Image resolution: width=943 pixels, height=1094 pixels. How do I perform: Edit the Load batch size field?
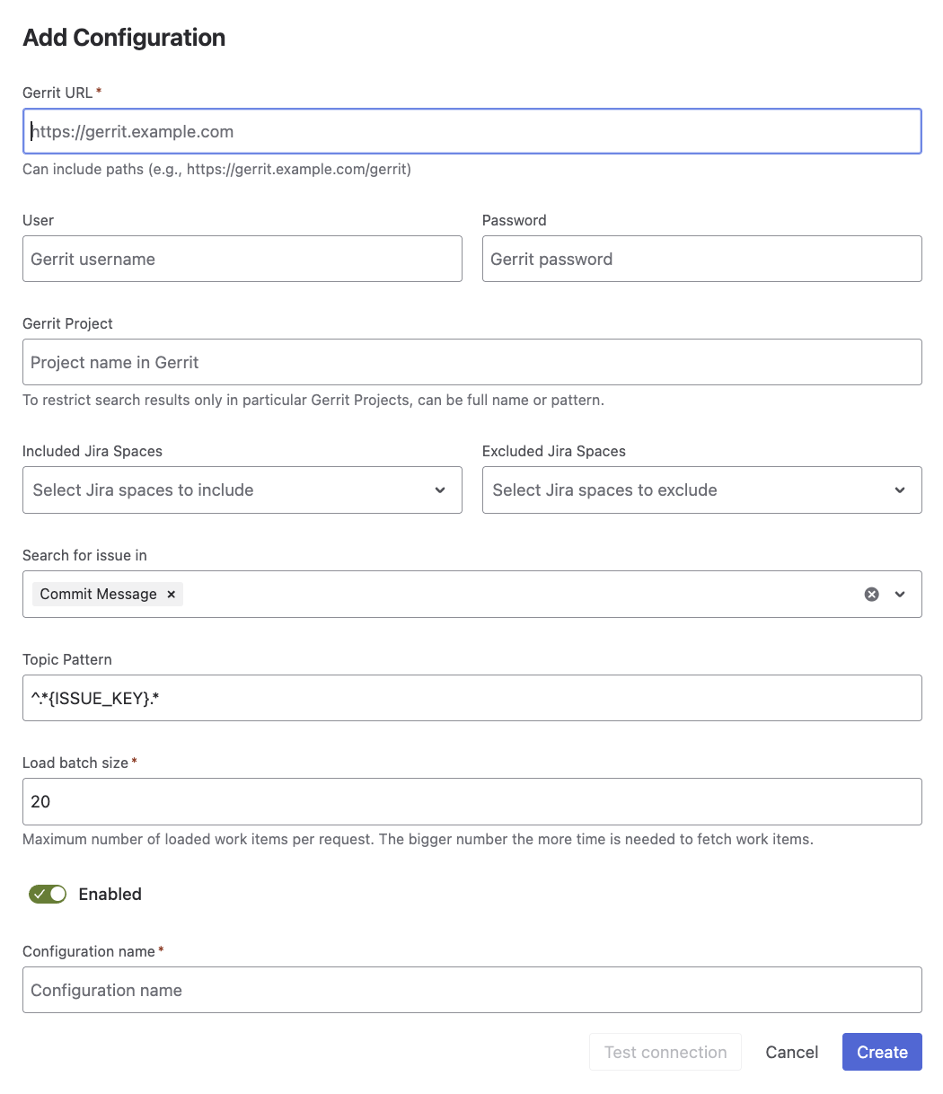(471, 802)
